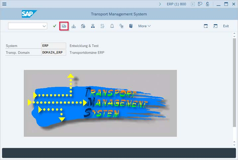Open the documentation help book icon
Screen dimensions: 238x160
tap(131, 26)
